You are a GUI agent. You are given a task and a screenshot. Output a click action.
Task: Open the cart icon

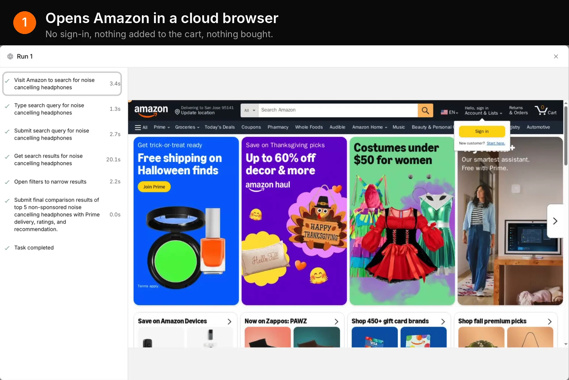pyautogui.click(x=545, y=110)
